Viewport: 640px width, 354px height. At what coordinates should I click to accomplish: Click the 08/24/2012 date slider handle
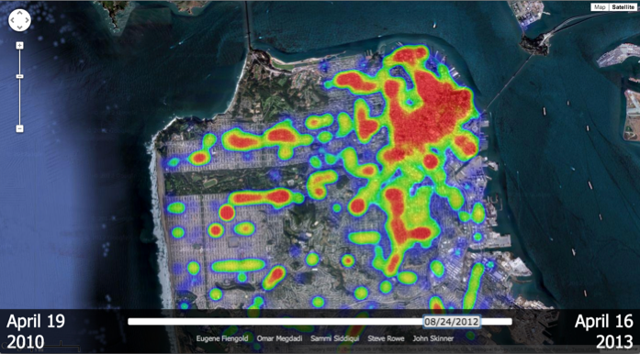click(x=452, y=321)
